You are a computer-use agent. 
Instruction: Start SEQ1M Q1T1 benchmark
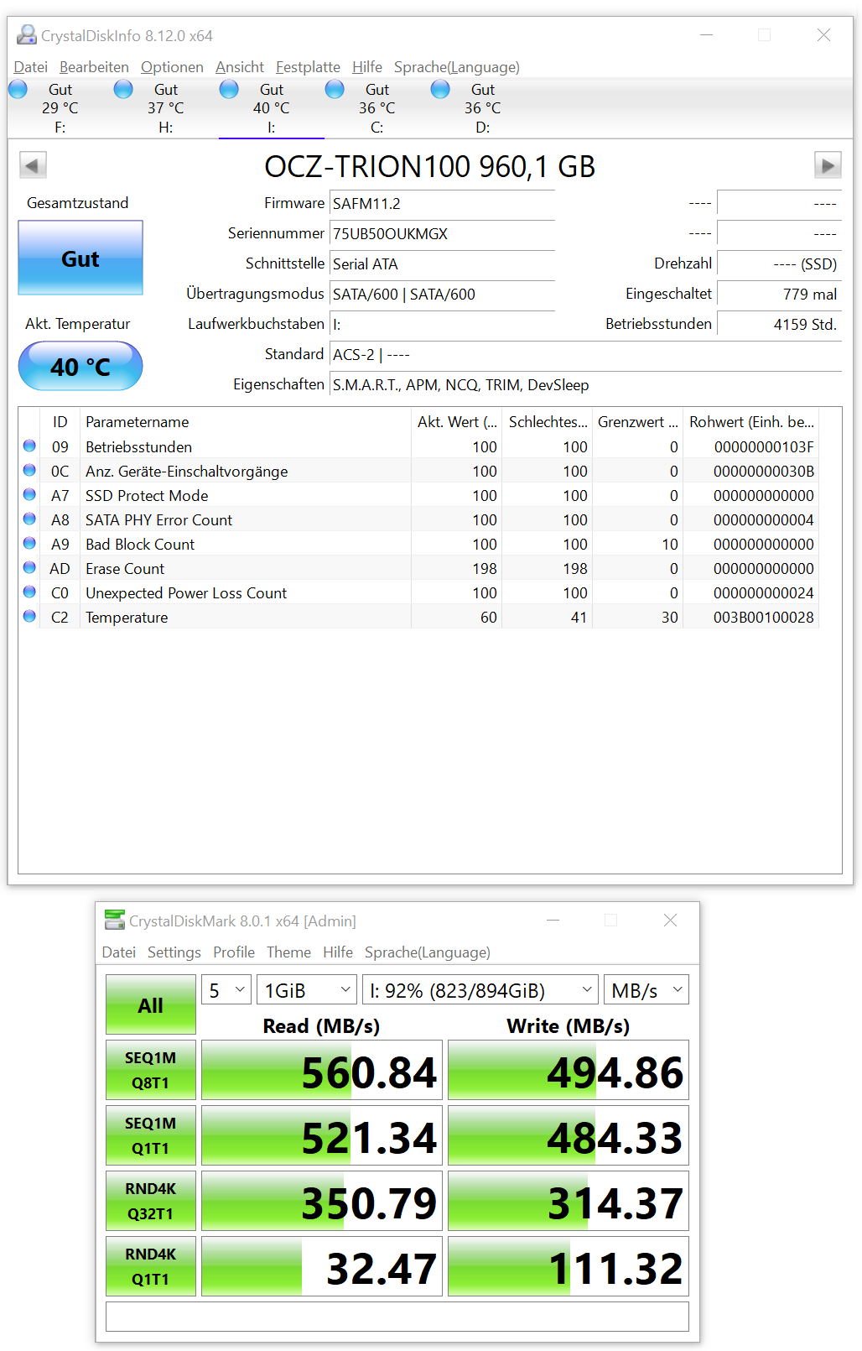point(151,1135)
